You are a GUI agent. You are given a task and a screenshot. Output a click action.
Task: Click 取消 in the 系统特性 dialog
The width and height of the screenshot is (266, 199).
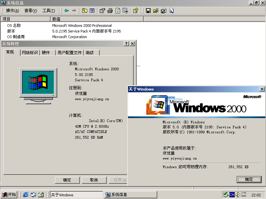coord(94,180)
